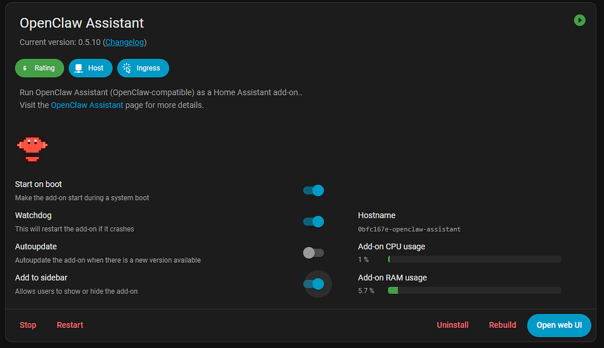The width and height of the screenshot is (604, 348).
Task: Click the 'Hostname' label
Action: [x=376, y=216]
